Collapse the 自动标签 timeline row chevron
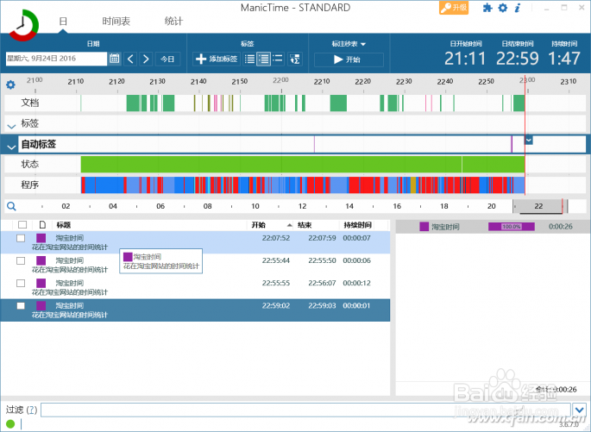The height and width of the screenshot is (432, 591). pos(11,147)
